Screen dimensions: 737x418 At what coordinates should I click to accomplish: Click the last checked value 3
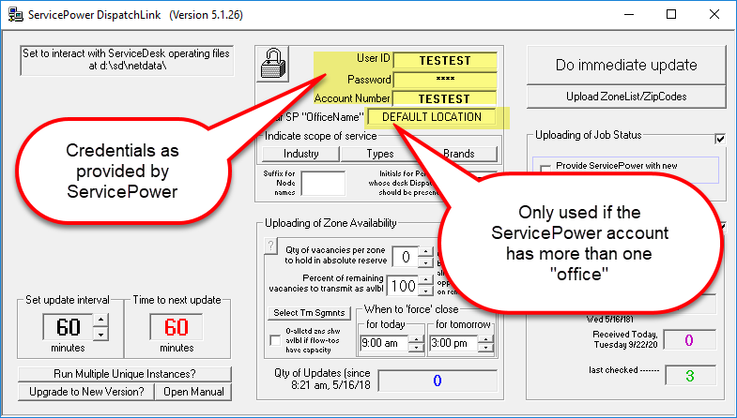pyautogui.click(x=690, y=376)
